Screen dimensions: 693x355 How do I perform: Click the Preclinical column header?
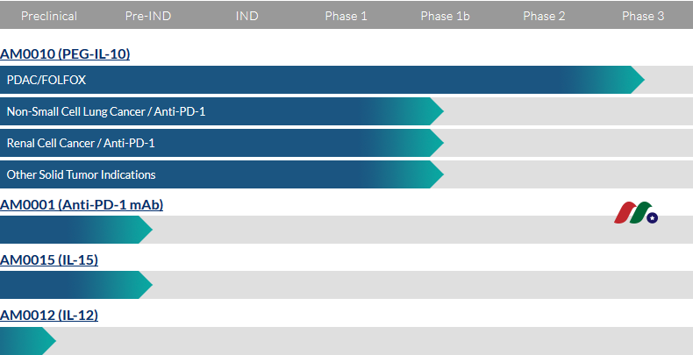pos(49,16)
